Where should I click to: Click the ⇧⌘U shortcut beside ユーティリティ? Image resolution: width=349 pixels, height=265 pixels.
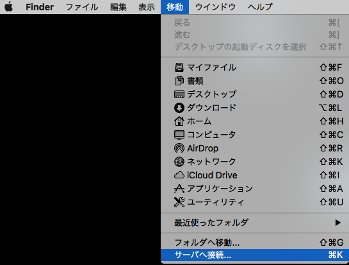point(332,202)
